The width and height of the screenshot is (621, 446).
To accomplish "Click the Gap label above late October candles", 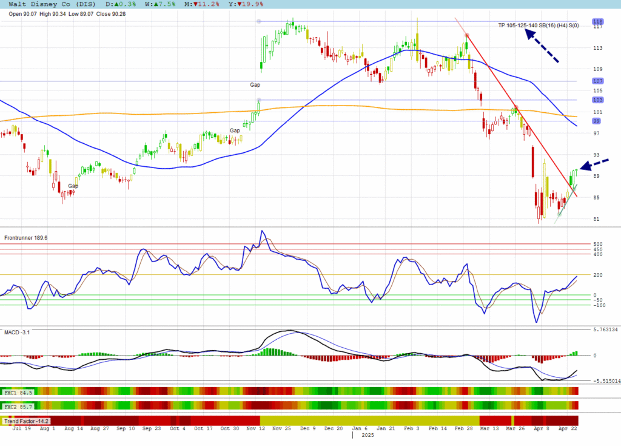I will pyautogui.click(x=235, y=130).
